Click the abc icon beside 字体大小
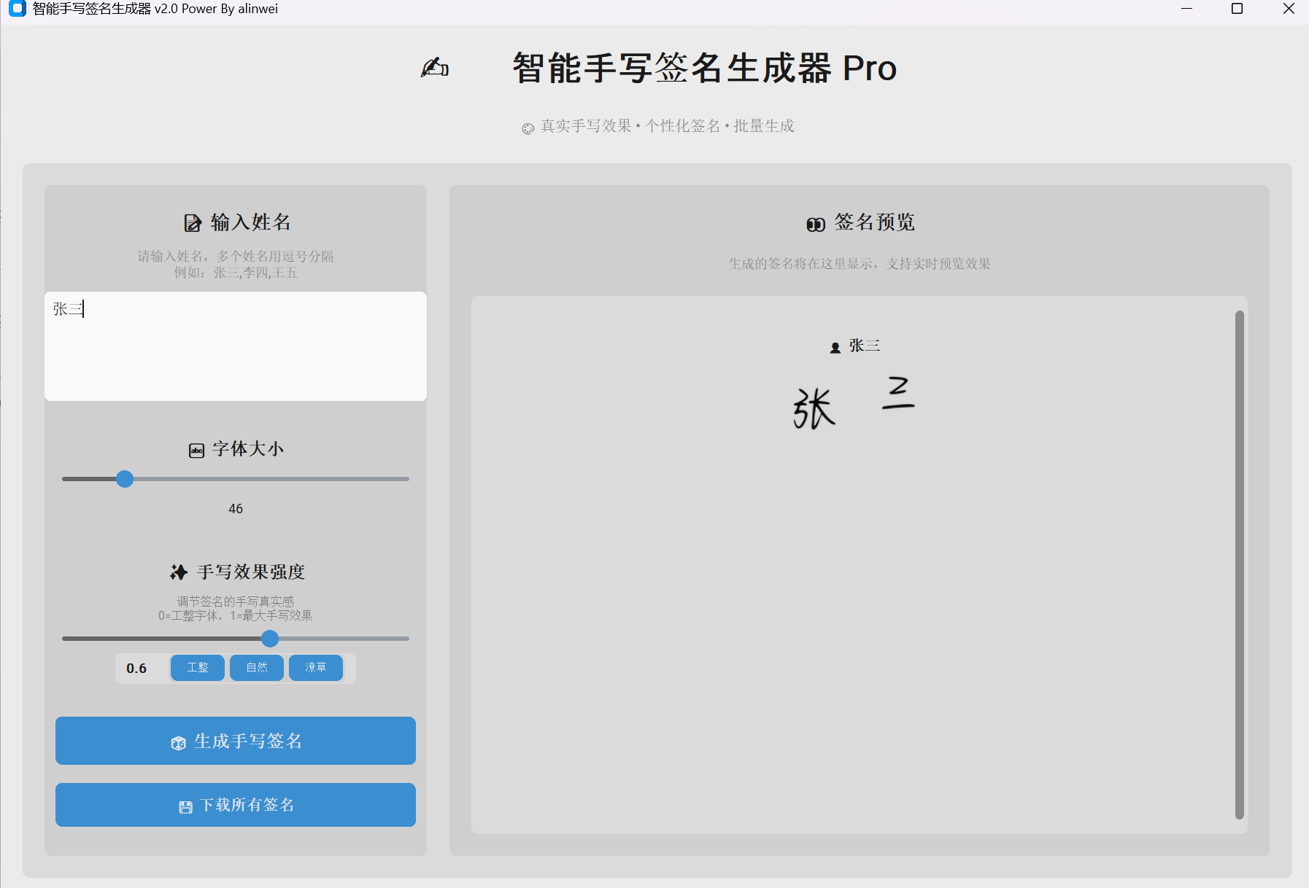 tap(196, 451)
